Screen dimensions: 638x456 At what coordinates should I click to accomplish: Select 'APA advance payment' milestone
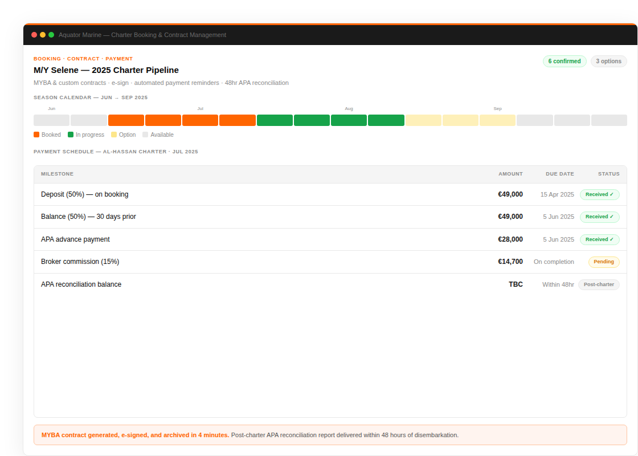pos(75,239)
